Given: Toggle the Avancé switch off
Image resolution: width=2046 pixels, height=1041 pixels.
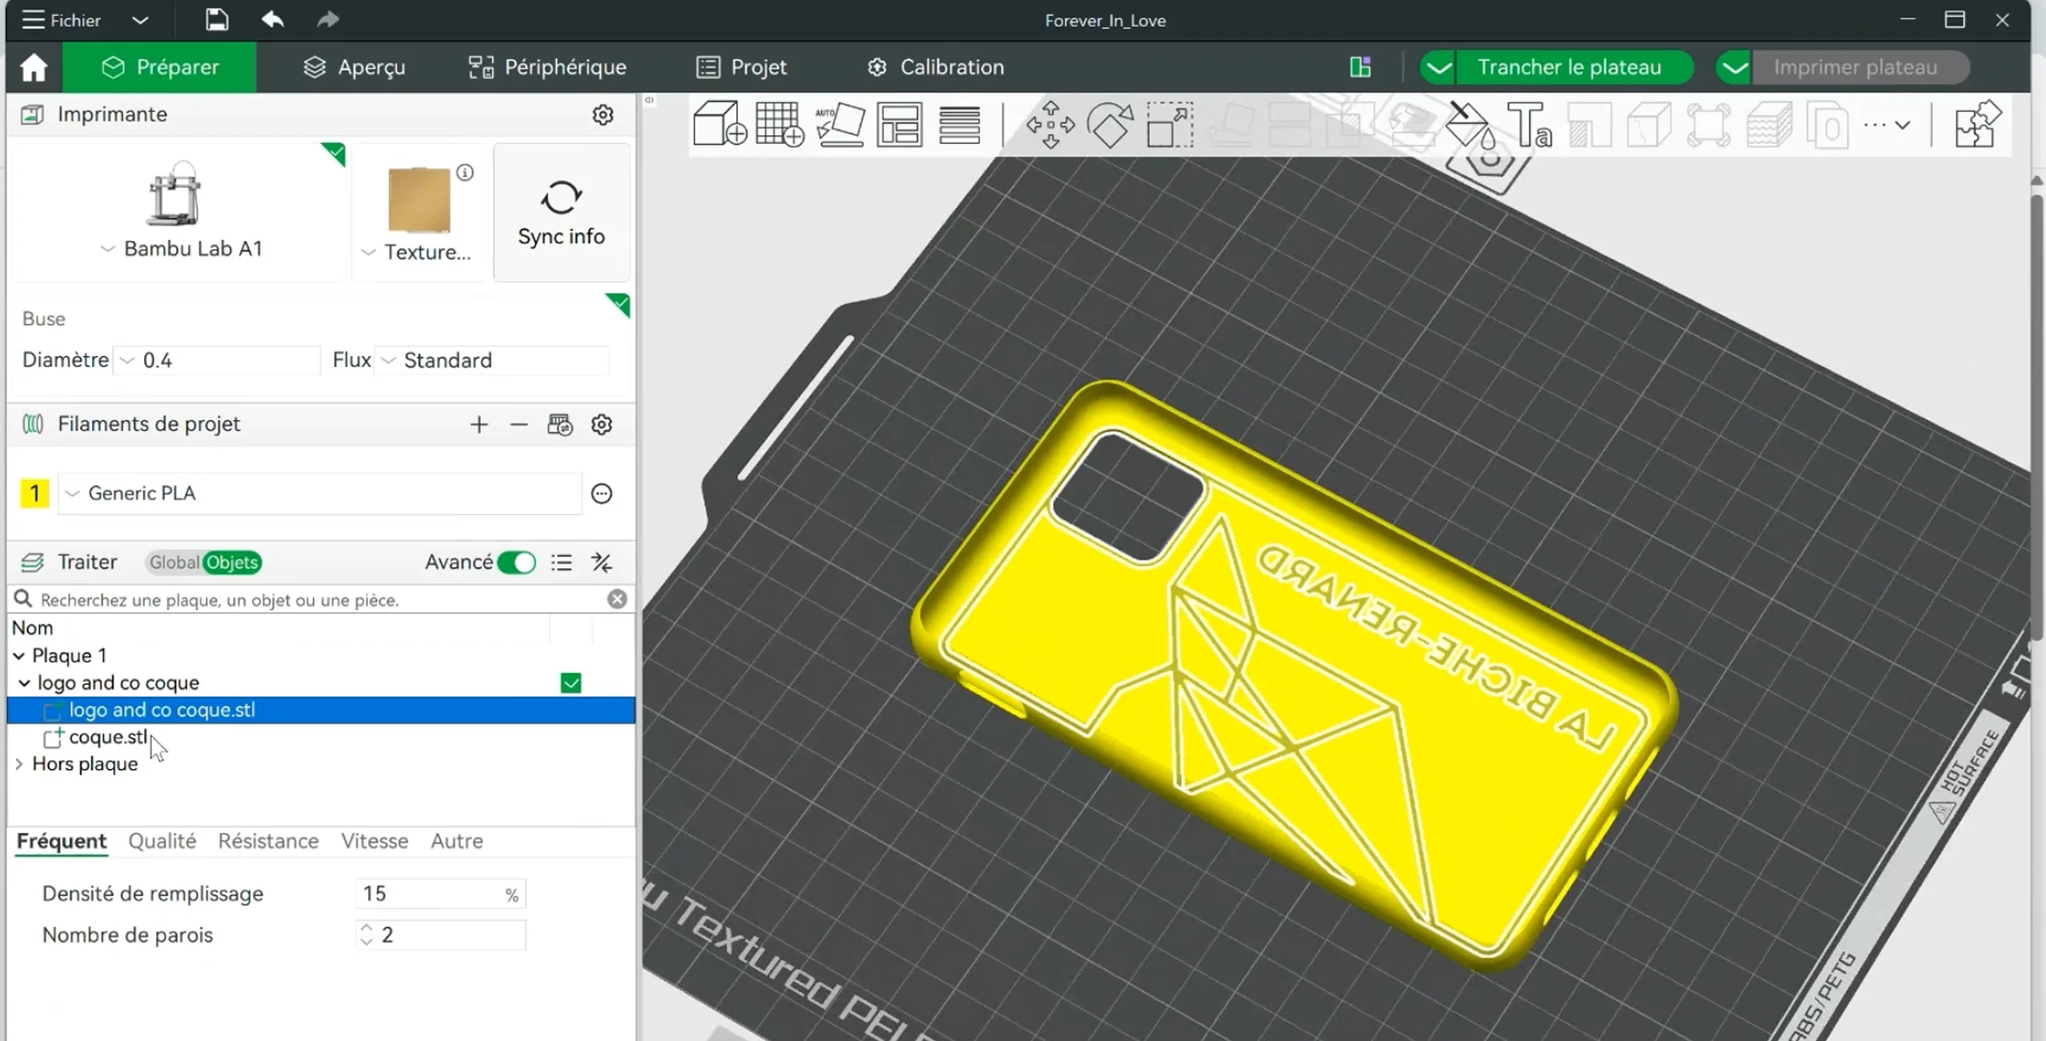Looking at the screenshot, I should (x=516, y=563).
